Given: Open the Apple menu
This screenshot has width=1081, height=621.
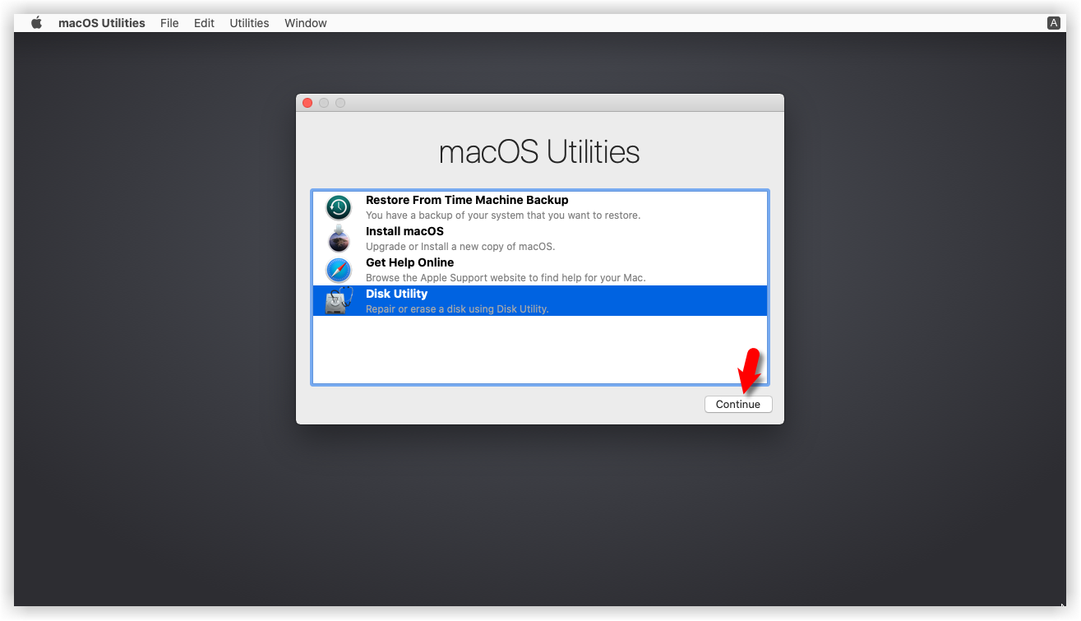Looking at the screenshot, I should (x=35, y=22).
